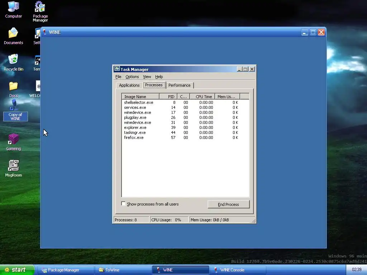Image resolution: width=367 pixels, height=275 pixels.
Task: Open the File menu in Task Manager
Action: click(x=118, y=77)
